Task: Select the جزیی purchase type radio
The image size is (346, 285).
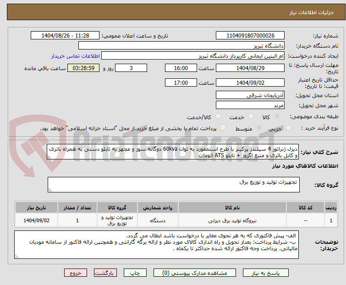Action: (x=288, y=128)
